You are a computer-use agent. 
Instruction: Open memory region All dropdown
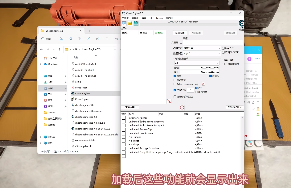pyautogui.click(x=197, y=63)
